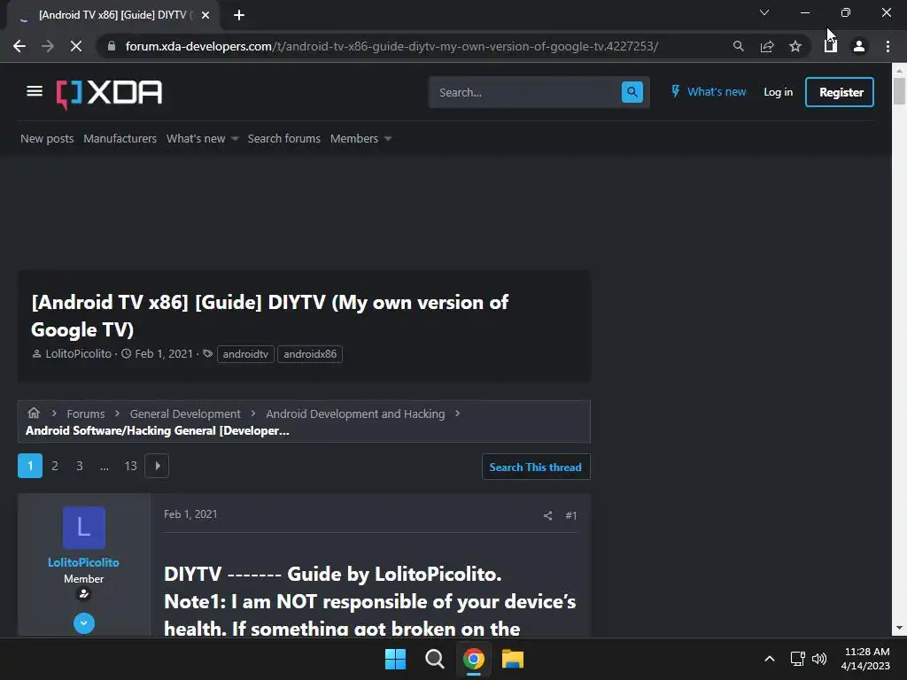The image size is (907, 680).
Task: Click the Register button
Action: (840, 92)
